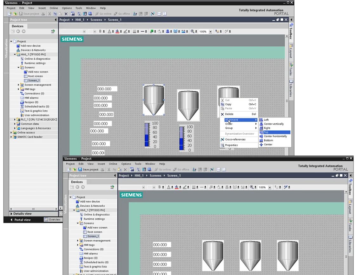Open Toolbox side tab in upper window

[x=291, y=31]
